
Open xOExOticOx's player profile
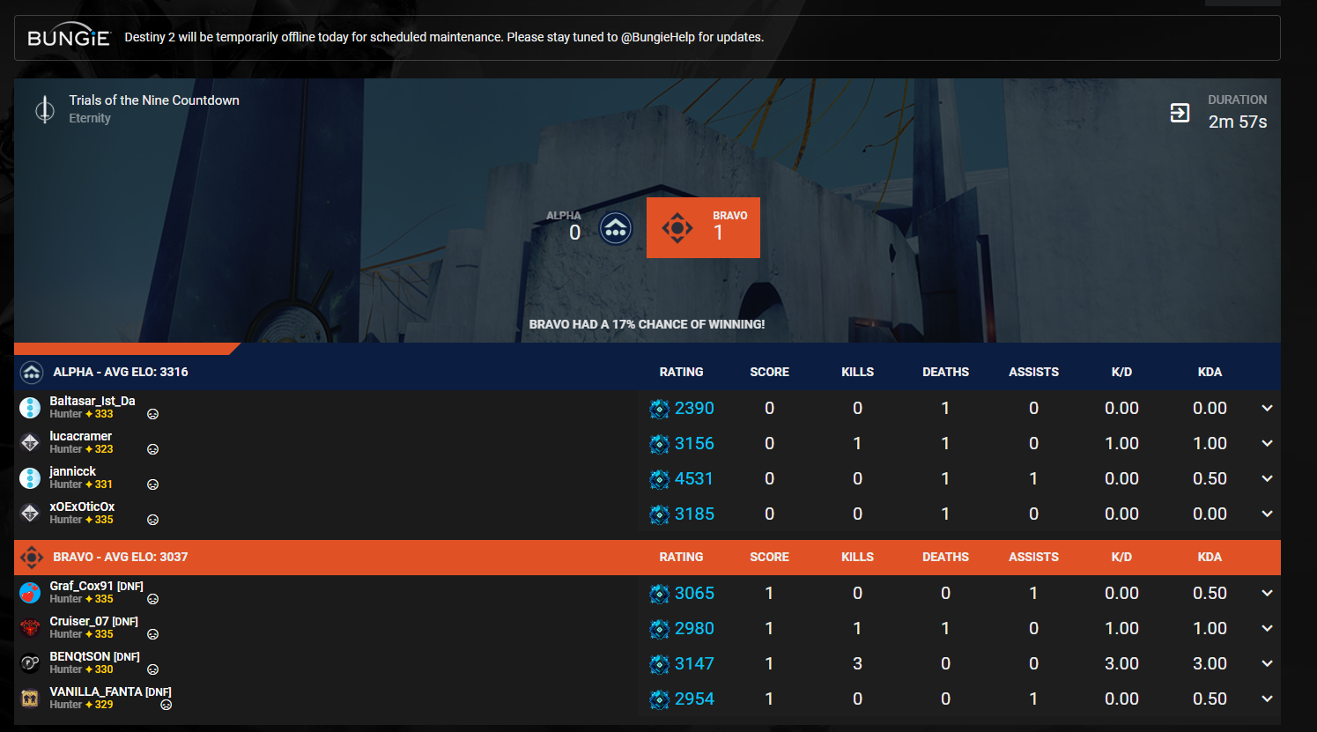tap(82, 506)
